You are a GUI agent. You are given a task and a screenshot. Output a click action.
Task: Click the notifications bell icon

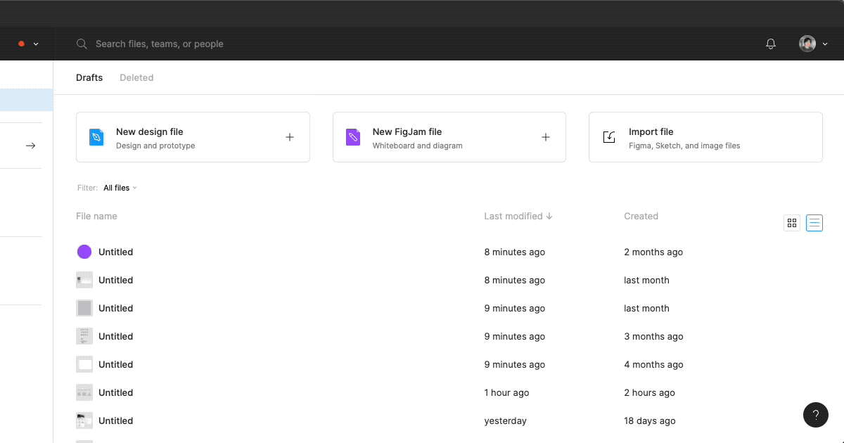[771, 44]
